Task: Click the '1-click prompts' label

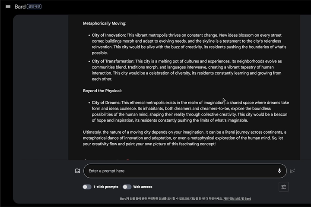Action: [x=106, y=187]
